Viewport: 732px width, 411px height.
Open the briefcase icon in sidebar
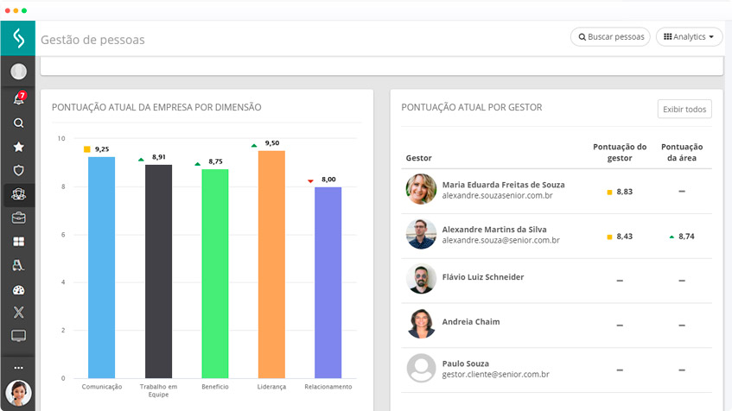[x=18, y=218]
